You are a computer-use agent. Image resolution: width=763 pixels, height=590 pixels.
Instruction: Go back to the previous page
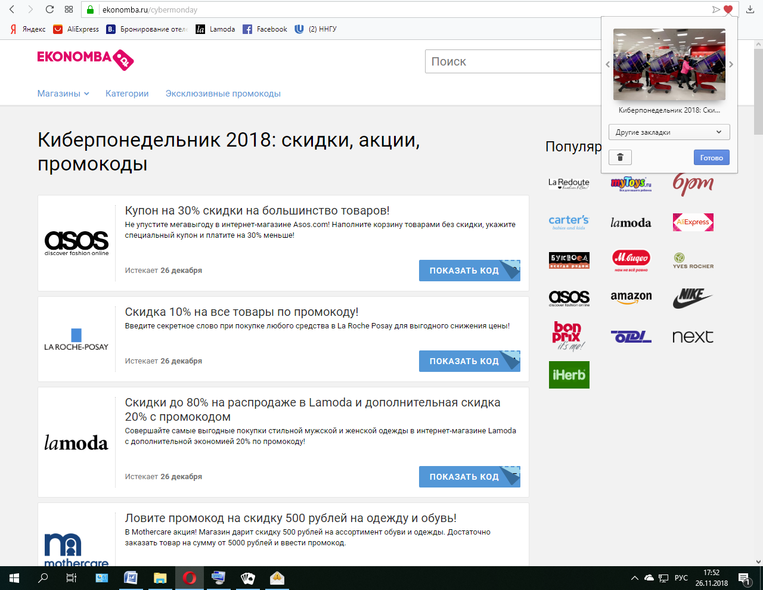pos(12,10)
